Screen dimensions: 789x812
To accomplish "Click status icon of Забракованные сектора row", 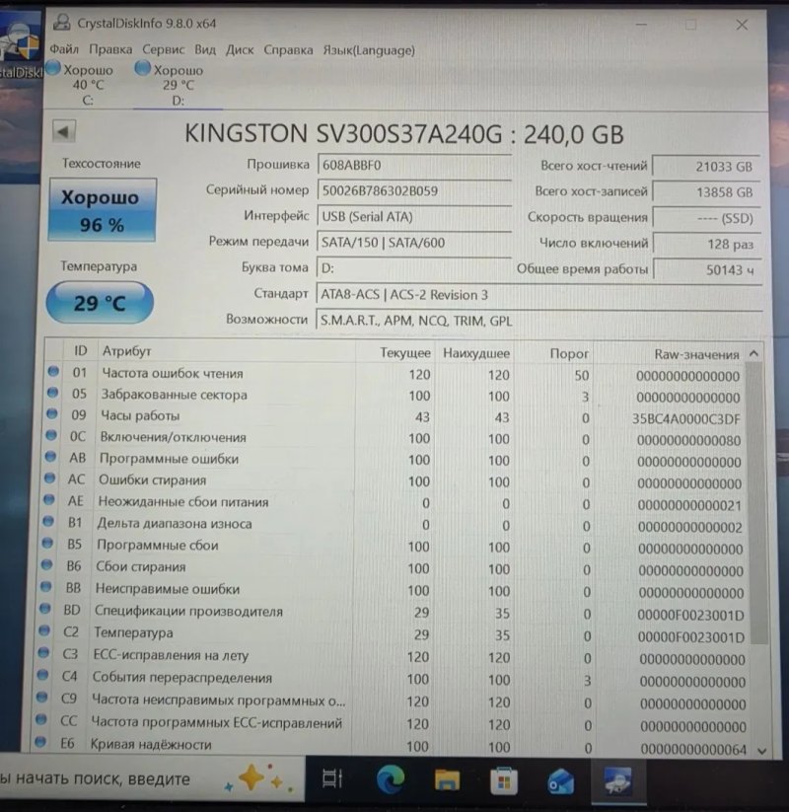I will (53, 393).
